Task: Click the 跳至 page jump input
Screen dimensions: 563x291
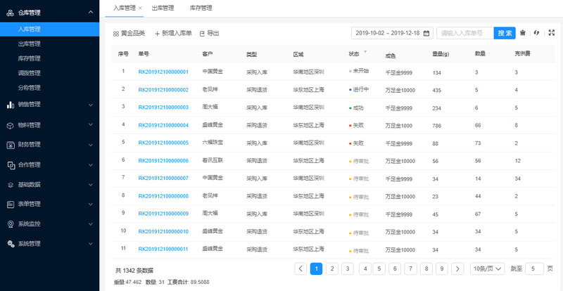Action: click(x=534, y=269)
